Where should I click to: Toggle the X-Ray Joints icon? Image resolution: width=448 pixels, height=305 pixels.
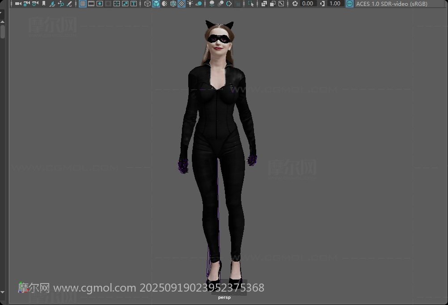(281, 4)
